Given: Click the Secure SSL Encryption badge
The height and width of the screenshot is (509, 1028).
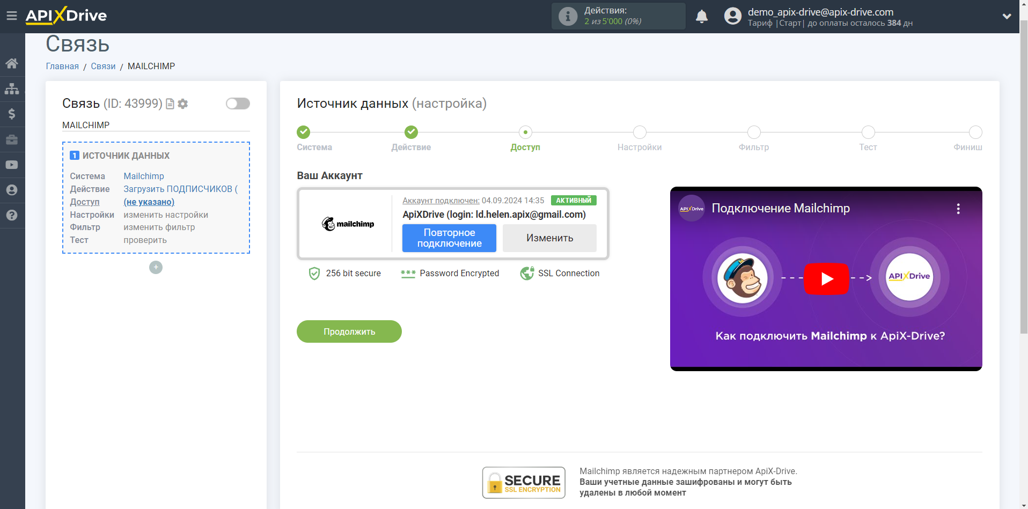Looking at the screenshot, I should (524, 483).
